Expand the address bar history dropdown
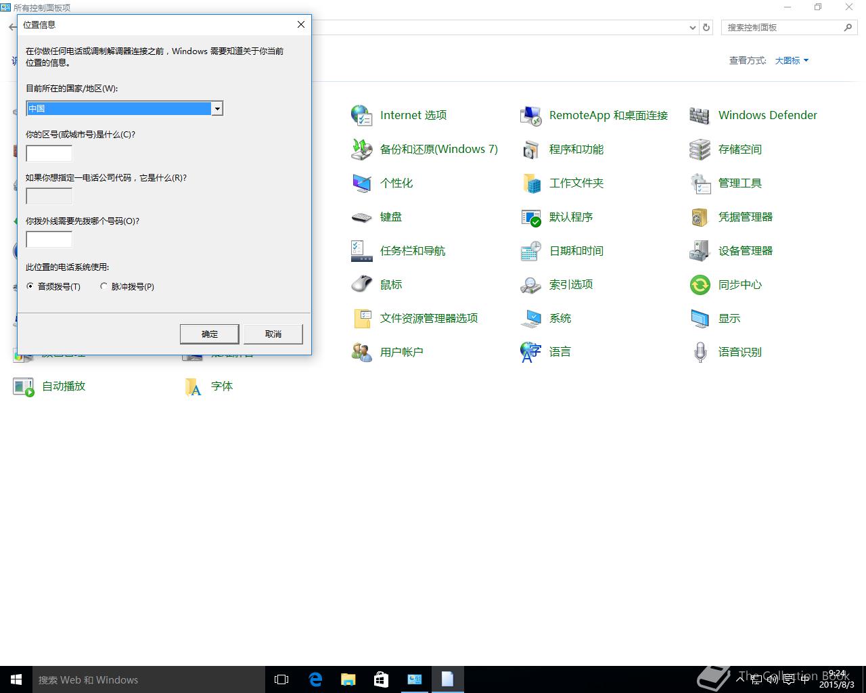Image resolution: width=866 pixels, height=693 pixels. pos(692,28)
